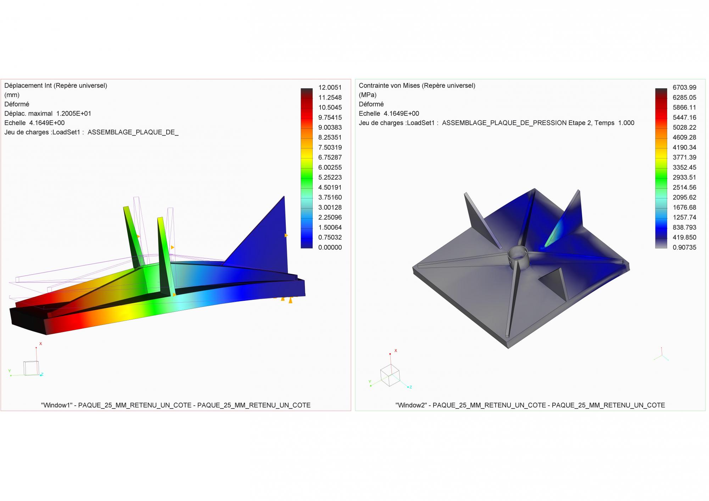Screen dimensions: 709x501
Task: Click the Window2 coordinate axis cube icon
Action: (390, 375)
